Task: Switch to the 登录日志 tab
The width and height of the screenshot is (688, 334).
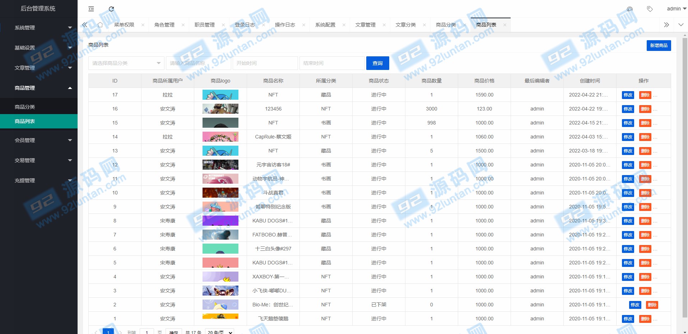Action: (x=245, y=25)
